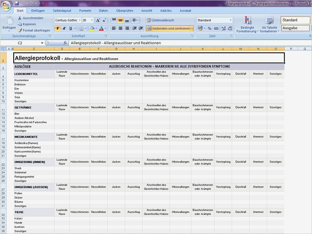Select the Allergieprotokoll title cell
312x234 pixels.
pos(149,58)
